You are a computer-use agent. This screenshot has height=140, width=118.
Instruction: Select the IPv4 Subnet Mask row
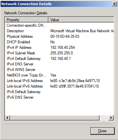[x=59, y=53]
